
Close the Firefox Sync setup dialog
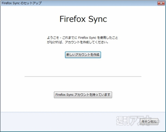(161, 3)
